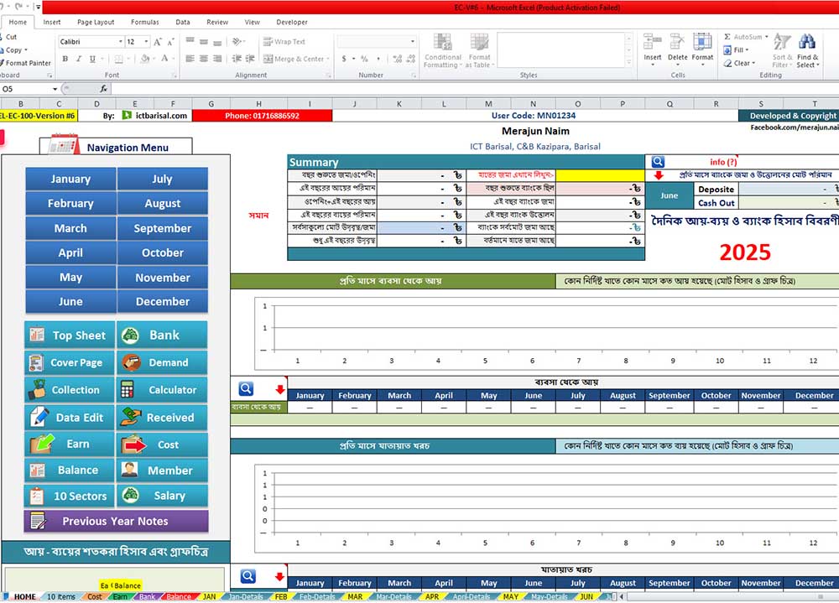Screen dimensions: 839x603
Task: Open the font size dropdown
Action: 146,41
